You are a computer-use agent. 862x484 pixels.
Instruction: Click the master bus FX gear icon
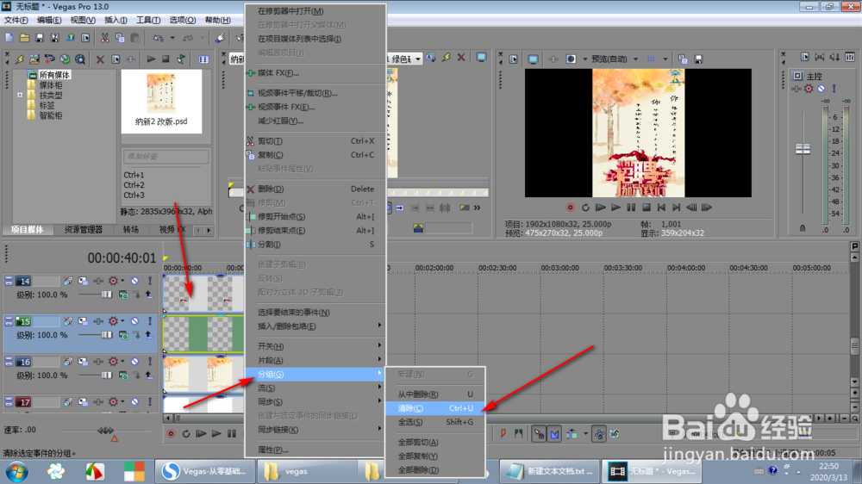[x=809, y=89]
